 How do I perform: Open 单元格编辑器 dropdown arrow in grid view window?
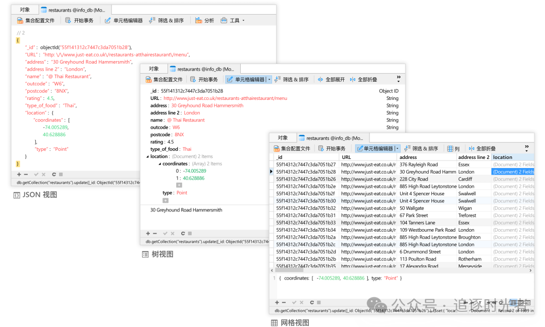397,148
